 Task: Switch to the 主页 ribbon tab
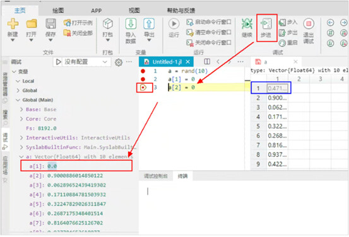20,11
